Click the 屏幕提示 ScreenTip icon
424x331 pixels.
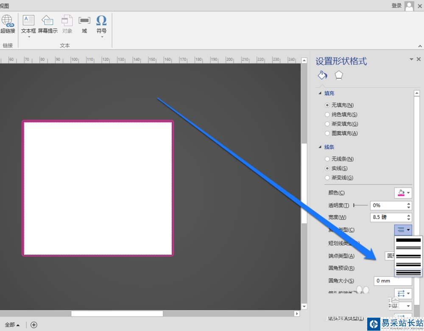47,20
